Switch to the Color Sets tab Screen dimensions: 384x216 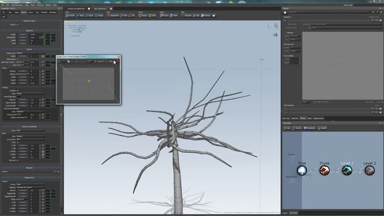pos(286,118)
